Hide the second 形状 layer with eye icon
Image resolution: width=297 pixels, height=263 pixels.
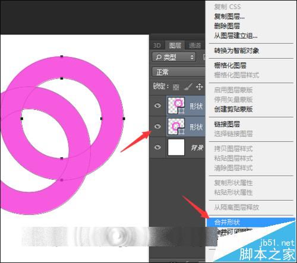coord(157,126)
